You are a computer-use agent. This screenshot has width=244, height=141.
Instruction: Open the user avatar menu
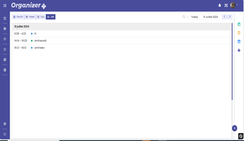point(233,5)
